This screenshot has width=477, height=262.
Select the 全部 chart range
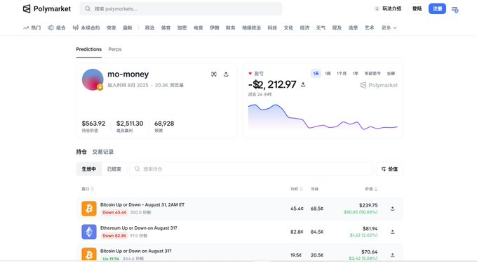click(391, 74)
